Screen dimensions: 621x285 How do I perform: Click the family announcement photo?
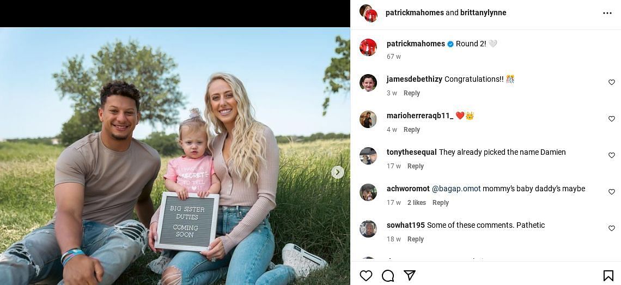click(175, 156)
